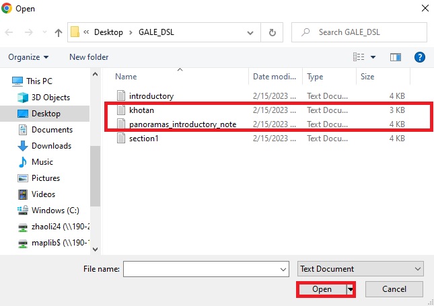Image resolution: width=434 pixels, height=306 pixels.
Task: Go back using the Back arrow
Action: [9, 32]
